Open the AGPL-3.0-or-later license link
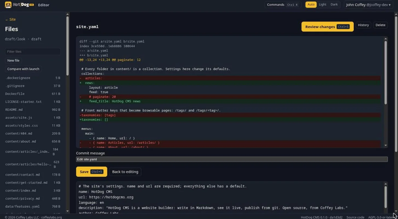This screenshot has height=219, width=398. click(381, 217)
